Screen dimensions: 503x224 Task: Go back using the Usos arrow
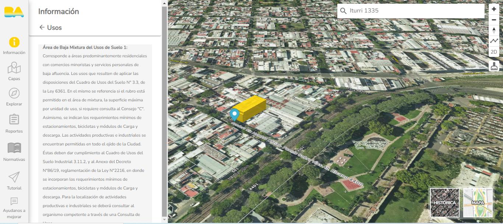(x=42, y=28)
